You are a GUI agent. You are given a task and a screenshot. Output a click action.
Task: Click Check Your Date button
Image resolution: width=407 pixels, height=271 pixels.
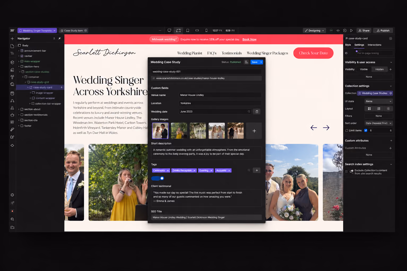point(313,53)
